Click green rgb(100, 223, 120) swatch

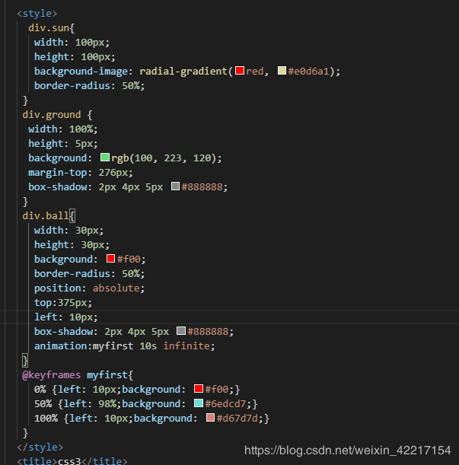tap(105, 158)
